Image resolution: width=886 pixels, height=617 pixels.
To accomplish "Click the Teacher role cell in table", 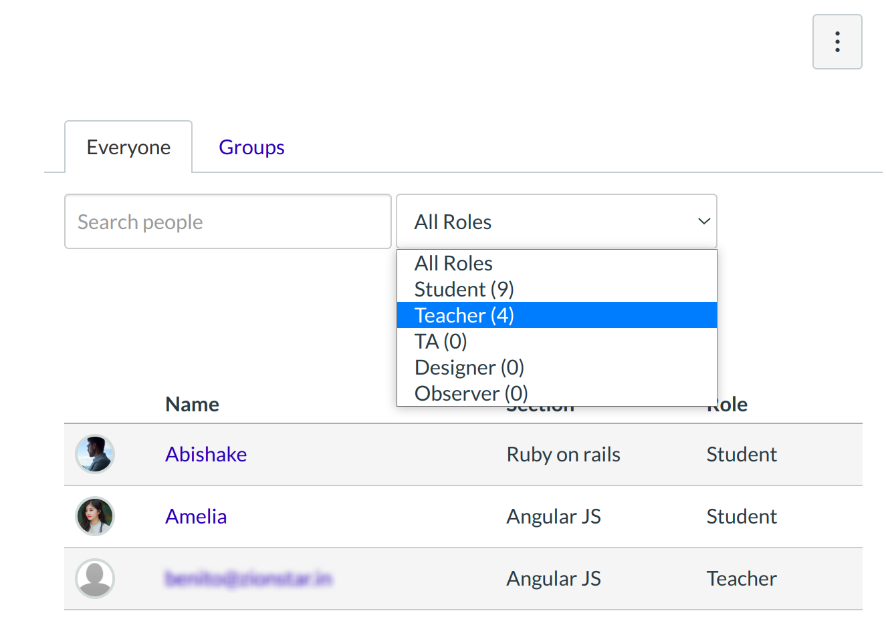I will [741, 578].
